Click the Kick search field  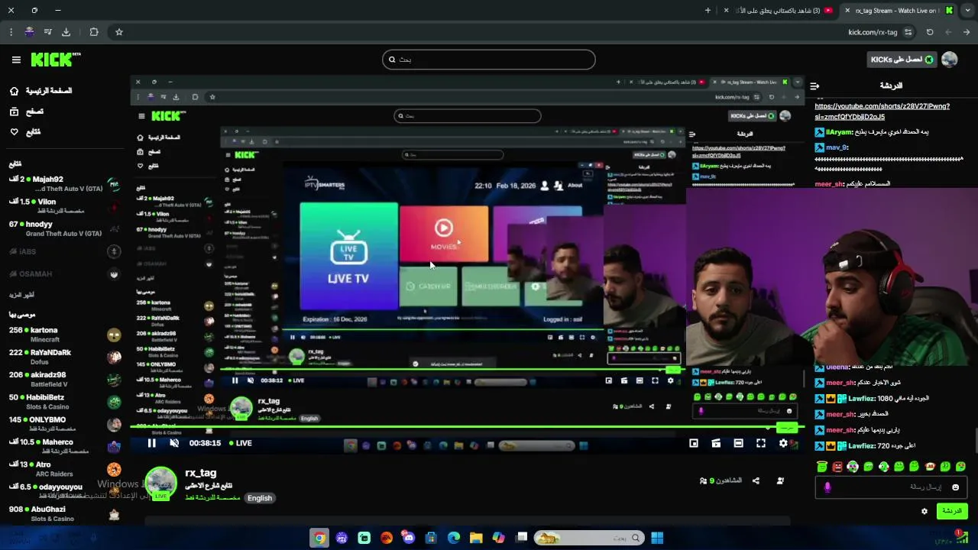[x=489, y=60]
